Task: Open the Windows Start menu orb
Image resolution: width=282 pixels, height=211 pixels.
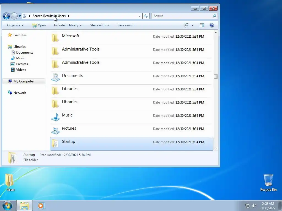Action: tap(7, 206)
